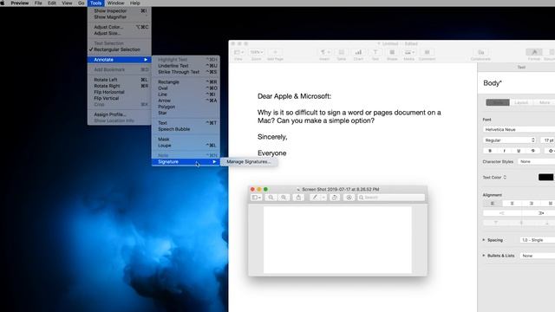The height and width of the screenshot is (312, 555).
Task: Choose Rectangle in Annotate submenu
Action: tap(186, 82)
